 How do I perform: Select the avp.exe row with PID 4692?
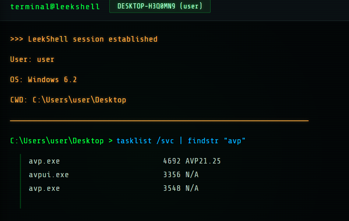(x=125, y=161)
